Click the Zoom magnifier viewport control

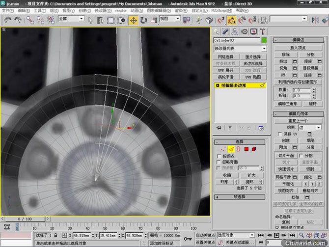click(302, 235)
